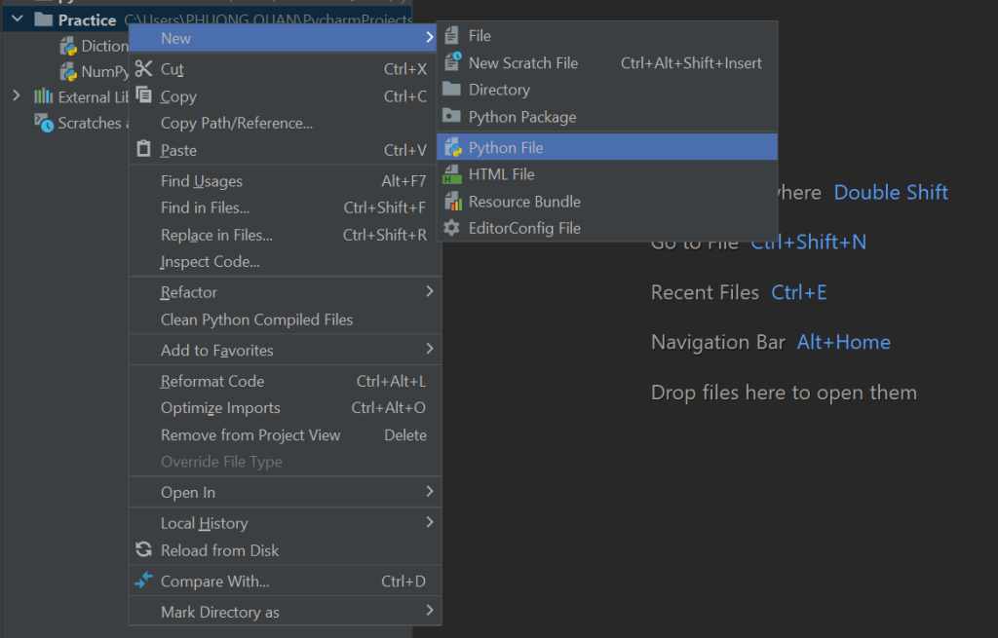The height and width of the screenshot is (638, 998).
Task: Click the scissors Cut icon
Action: coord(144,69)
